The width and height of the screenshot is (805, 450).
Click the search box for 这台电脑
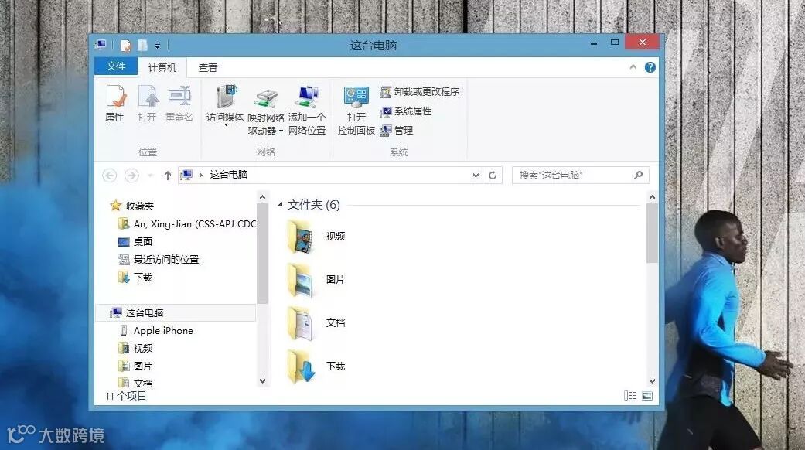(581, 176)
